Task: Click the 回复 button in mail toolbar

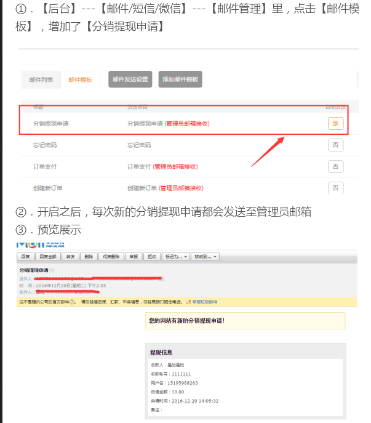Action: [26, 257]
